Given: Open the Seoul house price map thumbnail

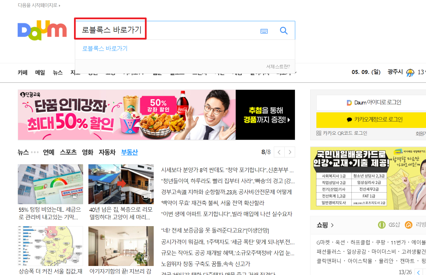Looking at the screenshot, I should click(x=50, y=246).
